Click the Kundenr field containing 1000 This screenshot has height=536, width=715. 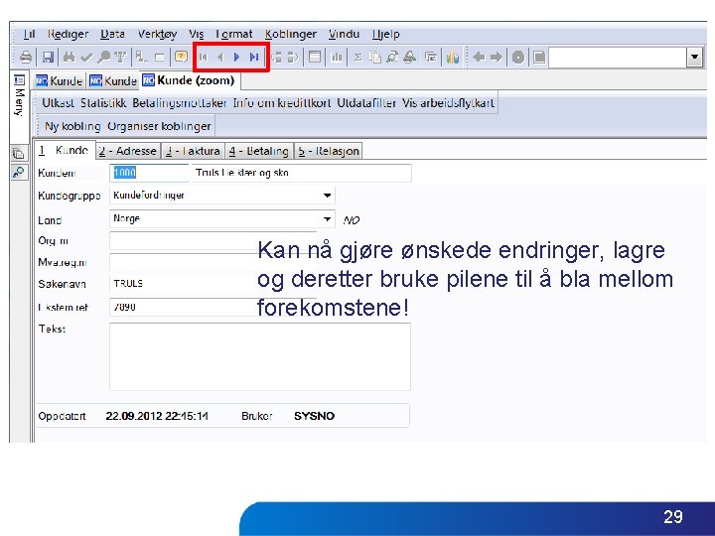(149, 173)
